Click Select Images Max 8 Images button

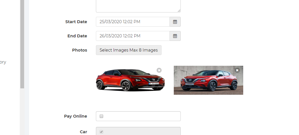tap(129, 50)
